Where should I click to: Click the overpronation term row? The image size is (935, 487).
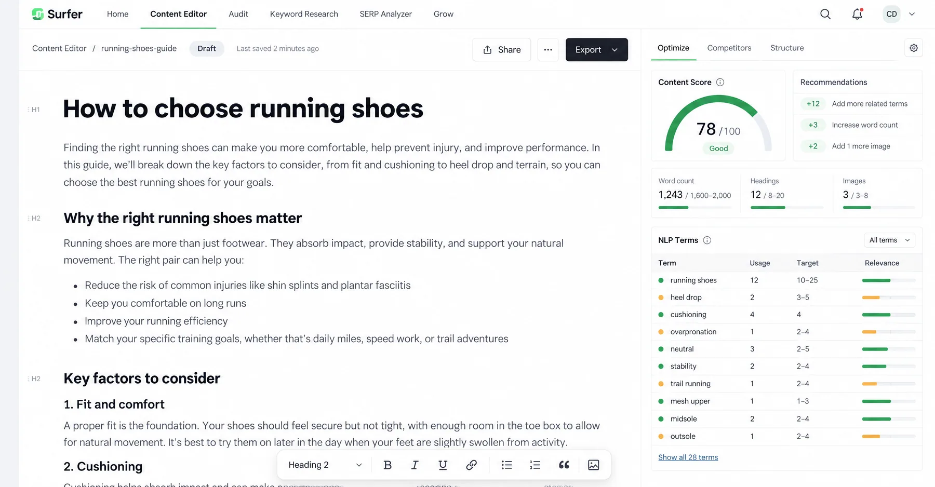tap(786, 332)
